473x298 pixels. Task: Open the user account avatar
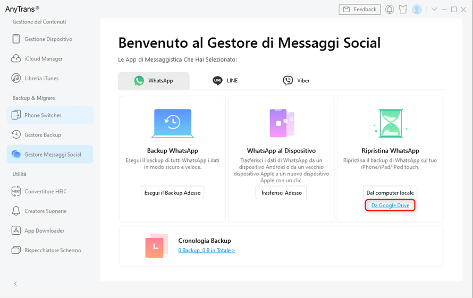point(417,10)
